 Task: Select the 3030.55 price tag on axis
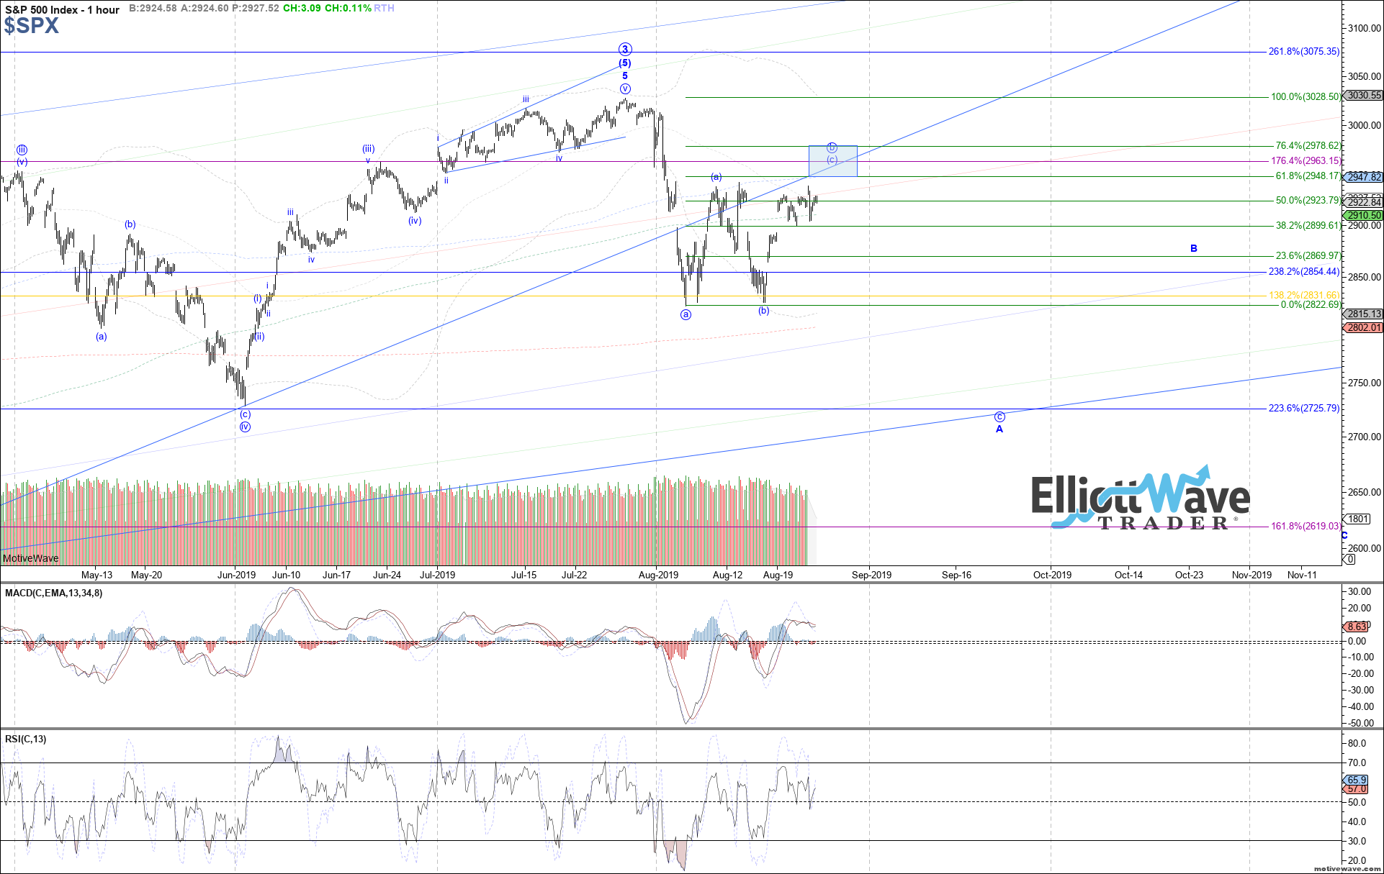pos(1364,95)
